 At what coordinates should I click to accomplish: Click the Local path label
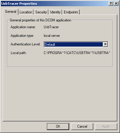(18, 53)
